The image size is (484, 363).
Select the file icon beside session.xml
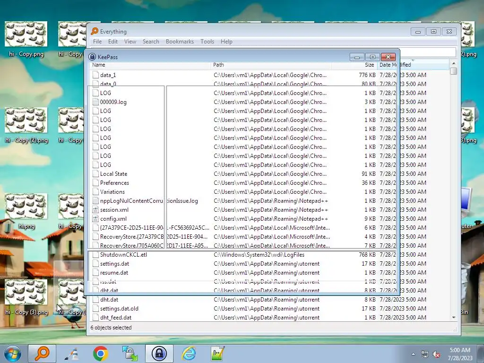pos(95,209)
